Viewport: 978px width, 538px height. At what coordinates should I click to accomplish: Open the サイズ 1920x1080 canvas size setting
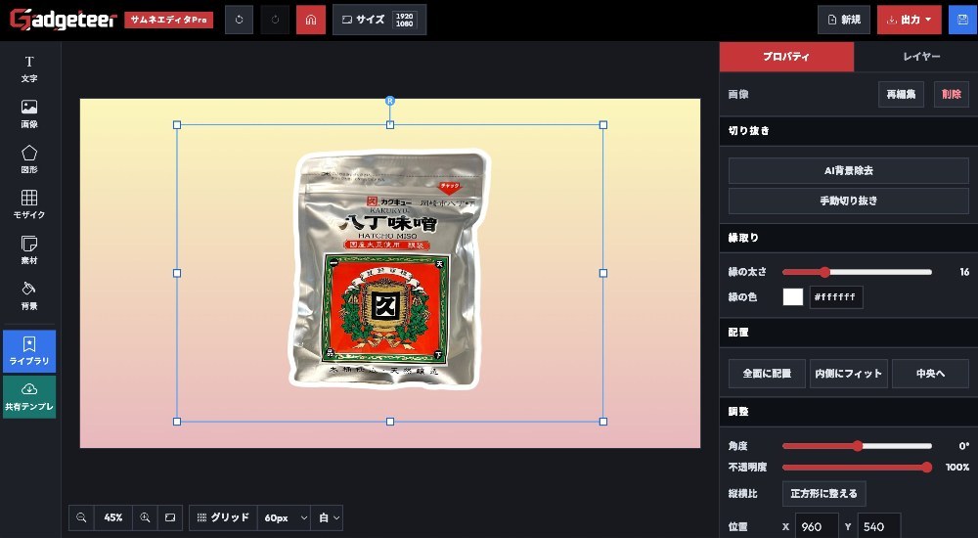click(379, 20)
